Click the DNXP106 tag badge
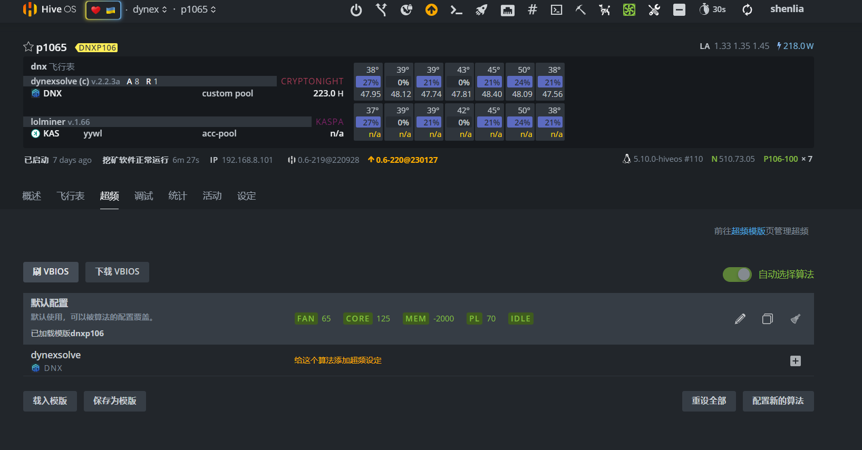The image size is (862, 450). pyautogui.click(x=98, y=47)
